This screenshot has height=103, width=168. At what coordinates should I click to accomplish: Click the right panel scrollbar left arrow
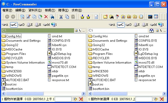point(90,94)
